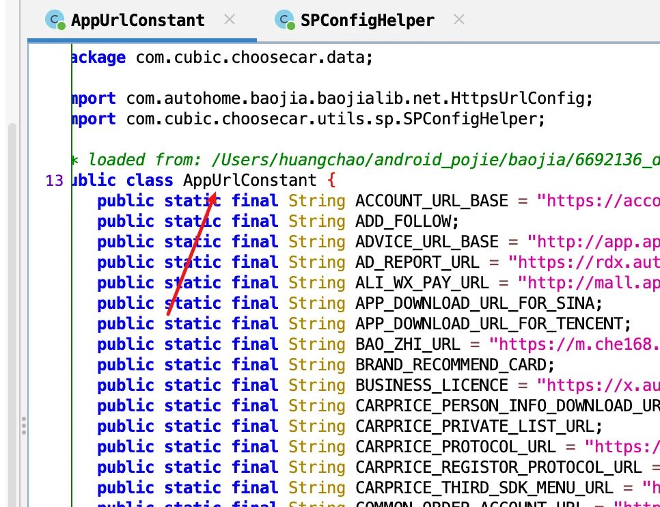
Task: Click APP_DOWNLOAD_URL_FOR_TENCENT field
Action: pos(489,324)
